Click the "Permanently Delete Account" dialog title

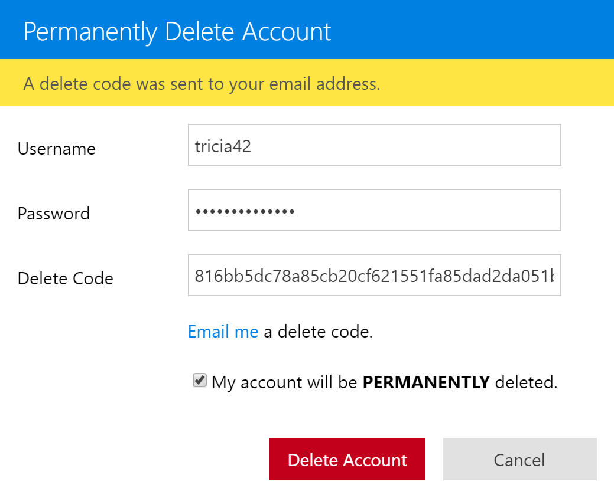[177, 31]
